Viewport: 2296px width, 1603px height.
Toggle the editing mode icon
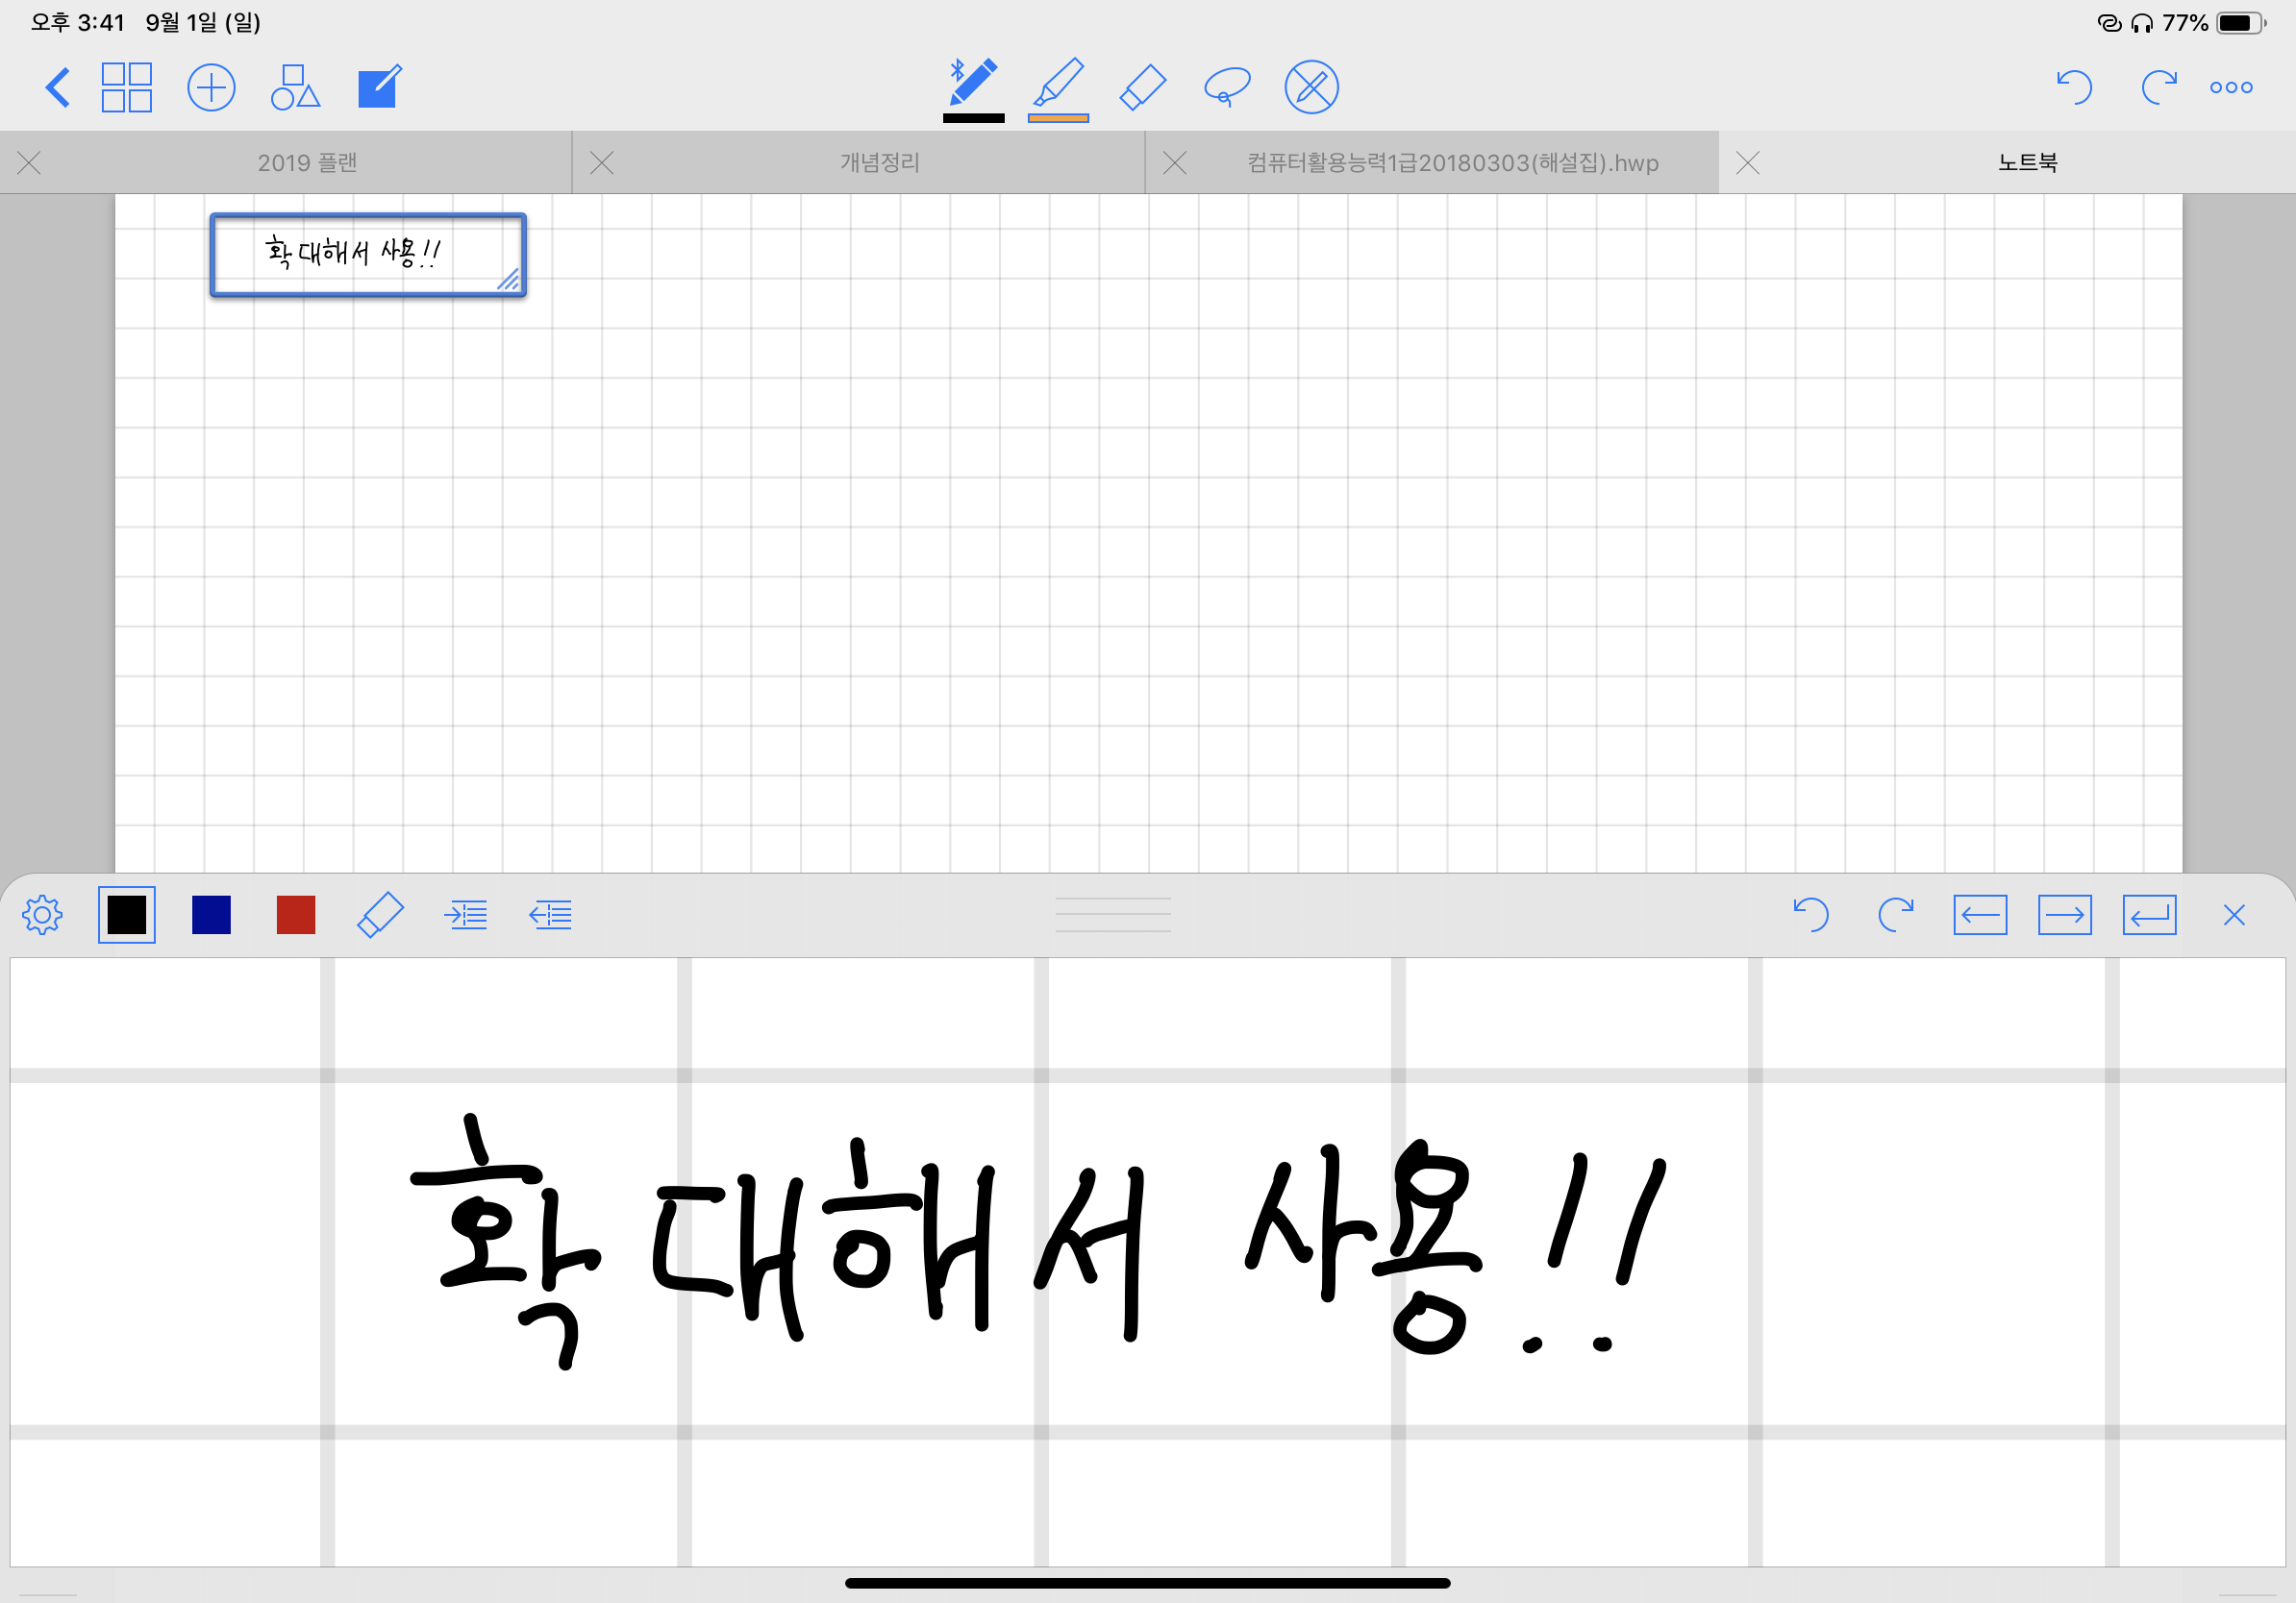point(379,86)
